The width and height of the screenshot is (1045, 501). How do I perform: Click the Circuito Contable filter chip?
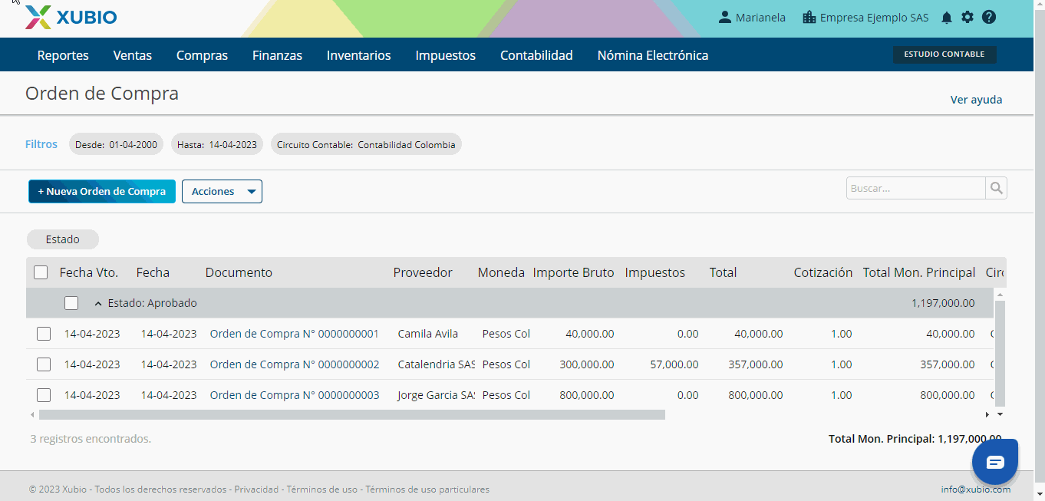coord(366,144)
